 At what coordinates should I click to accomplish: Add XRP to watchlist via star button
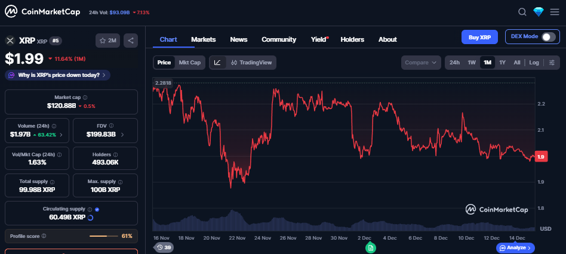(x=107, y=41)
